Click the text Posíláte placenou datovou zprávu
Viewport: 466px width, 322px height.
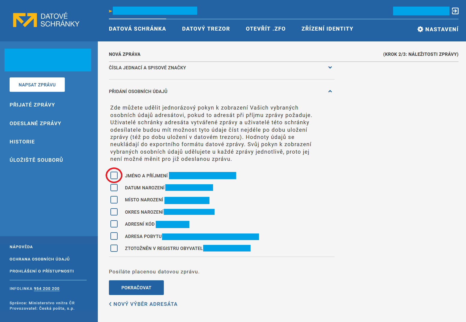154,272
